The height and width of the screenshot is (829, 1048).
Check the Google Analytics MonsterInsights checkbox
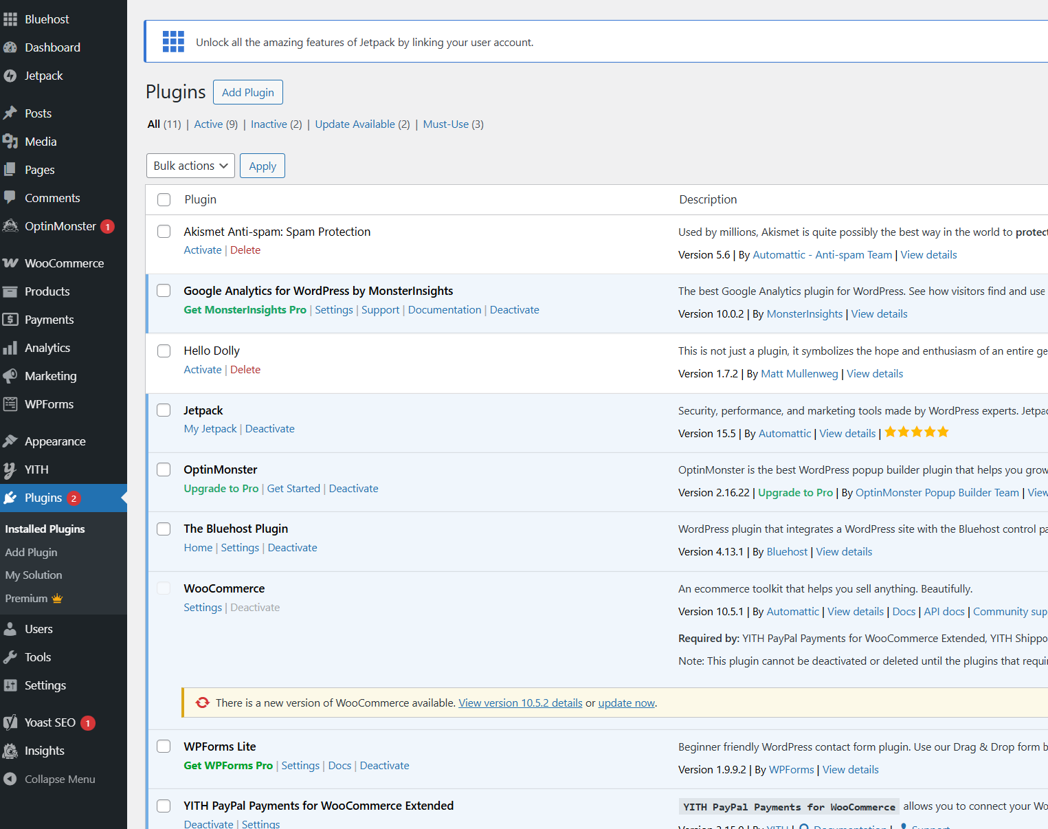pyautogui.click(x=164, y=291)
